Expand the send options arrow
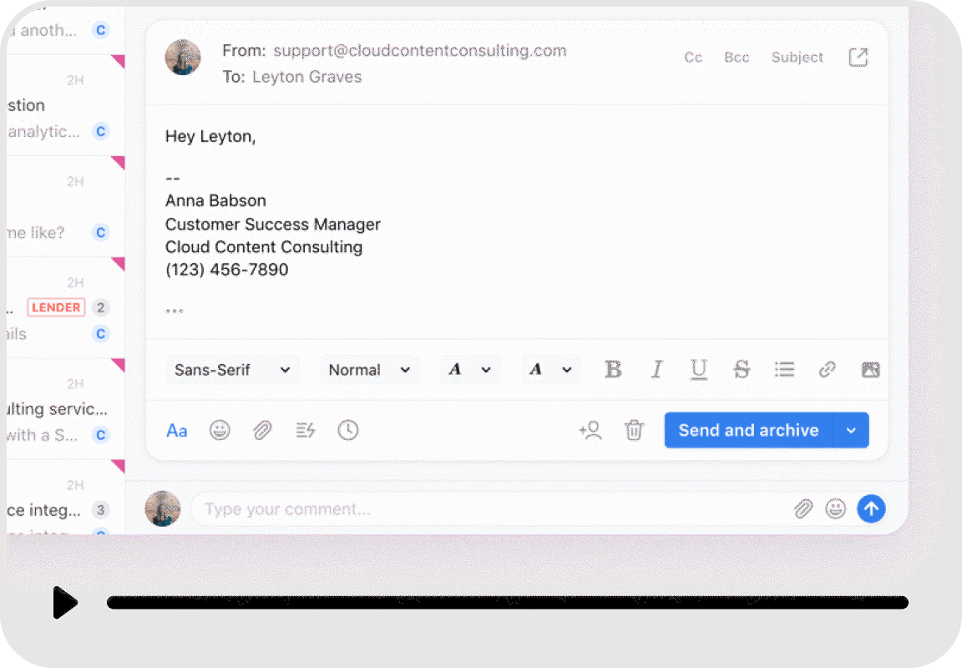This screenshot has height=668, width=962. tap(851, 430)
